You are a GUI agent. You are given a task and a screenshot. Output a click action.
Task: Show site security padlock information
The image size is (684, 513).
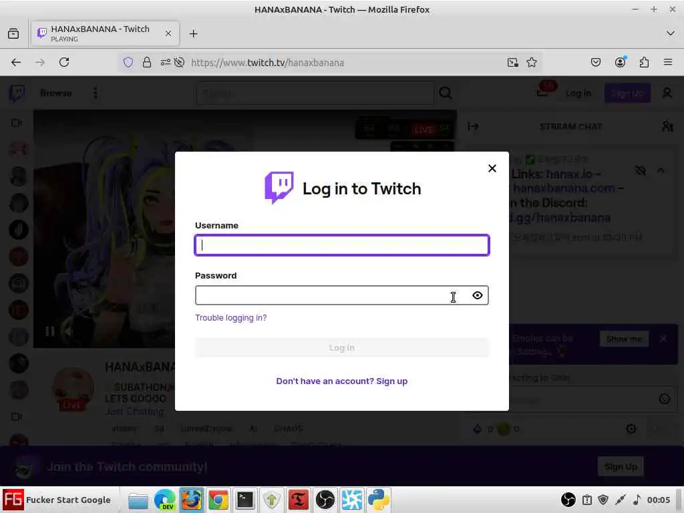[x=147, y=62]
